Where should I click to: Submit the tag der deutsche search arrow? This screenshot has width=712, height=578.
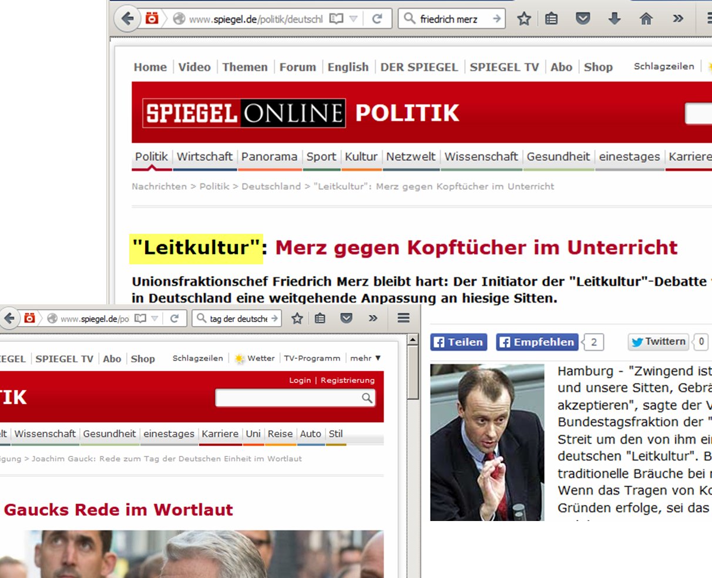274,318
